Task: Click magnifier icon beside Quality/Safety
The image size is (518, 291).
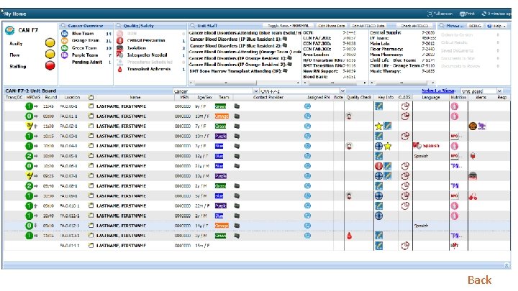Action: tap(118, 26)
